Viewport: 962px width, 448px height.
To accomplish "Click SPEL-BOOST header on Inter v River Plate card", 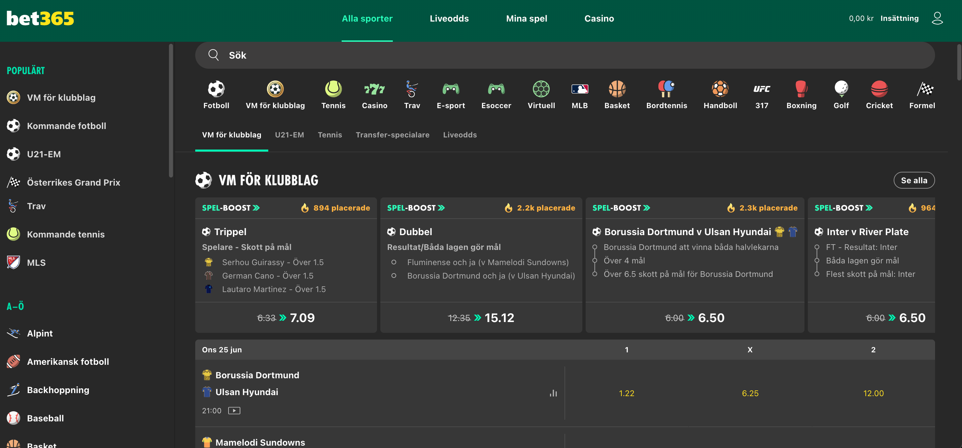I will (x=843, y=208).
